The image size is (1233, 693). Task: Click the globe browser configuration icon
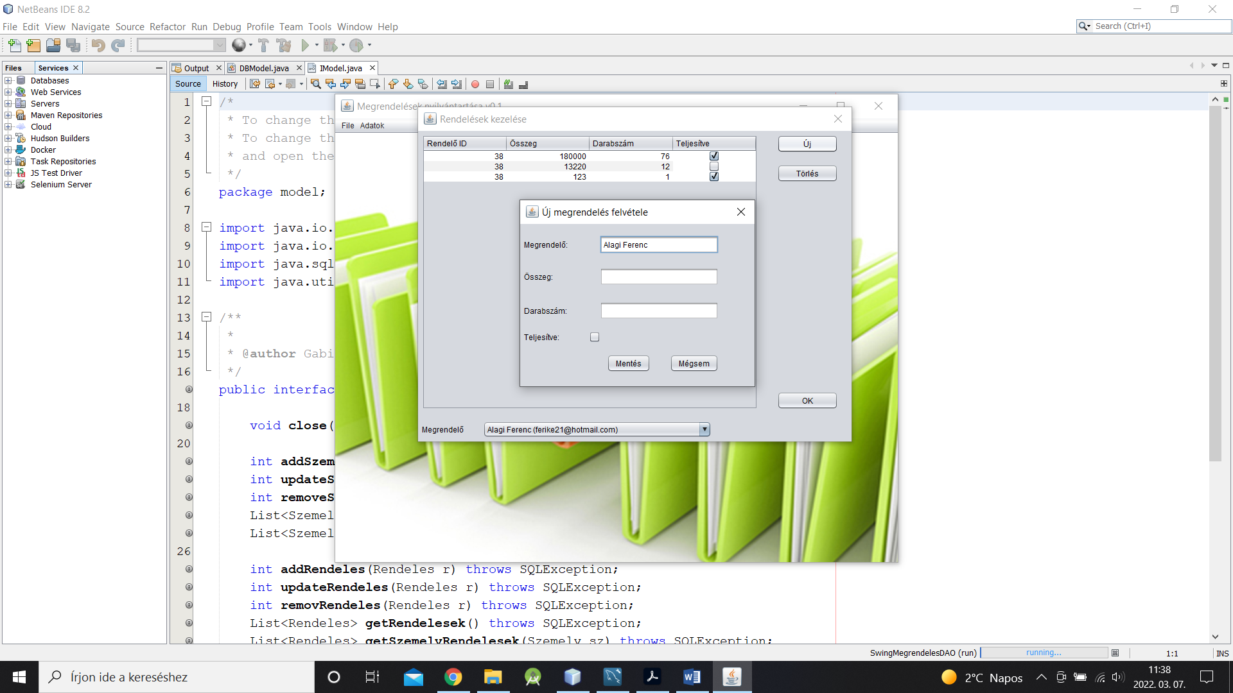(239, 45)
